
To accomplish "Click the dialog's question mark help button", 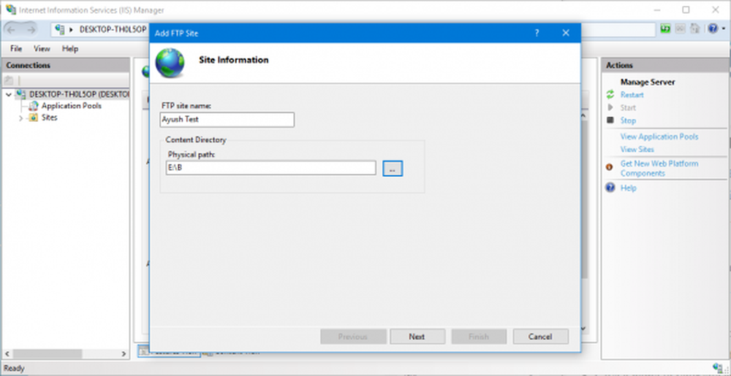I will (537, 34).
